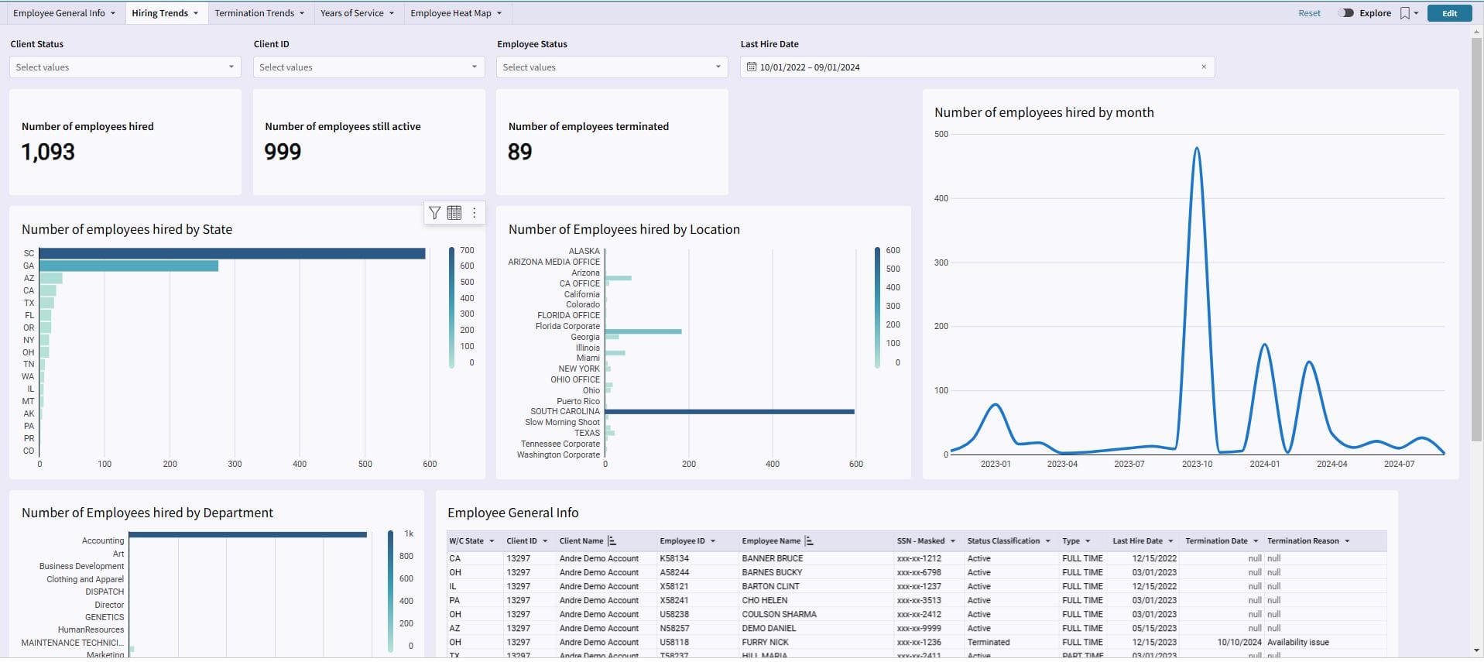Click the SC bar in State chart

[x=232, y=253]
